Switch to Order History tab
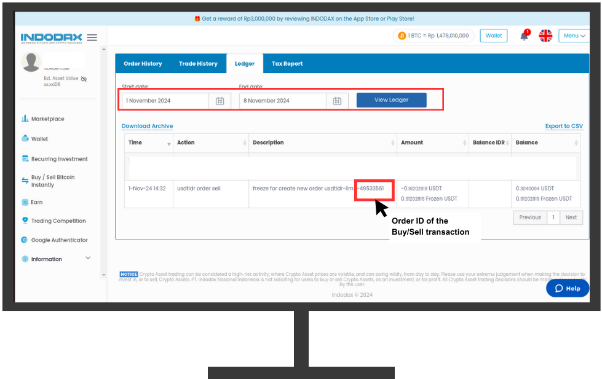Screen dimensions: 602x379 (143, 64)
